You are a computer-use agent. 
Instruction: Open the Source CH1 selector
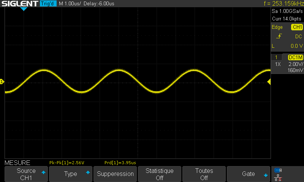[x=26, y=174]
